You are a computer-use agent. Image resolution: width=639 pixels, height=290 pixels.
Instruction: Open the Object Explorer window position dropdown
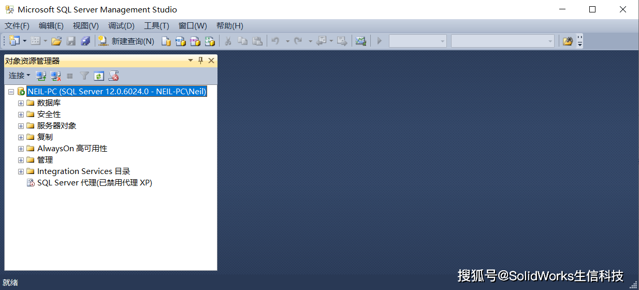click(x=191, y=61)
